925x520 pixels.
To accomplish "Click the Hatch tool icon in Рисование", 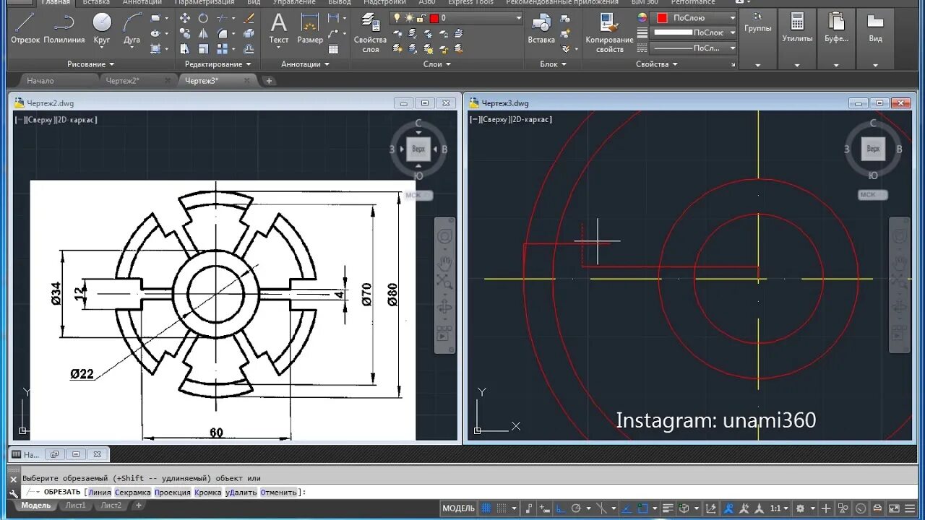I will click(155, 49).
